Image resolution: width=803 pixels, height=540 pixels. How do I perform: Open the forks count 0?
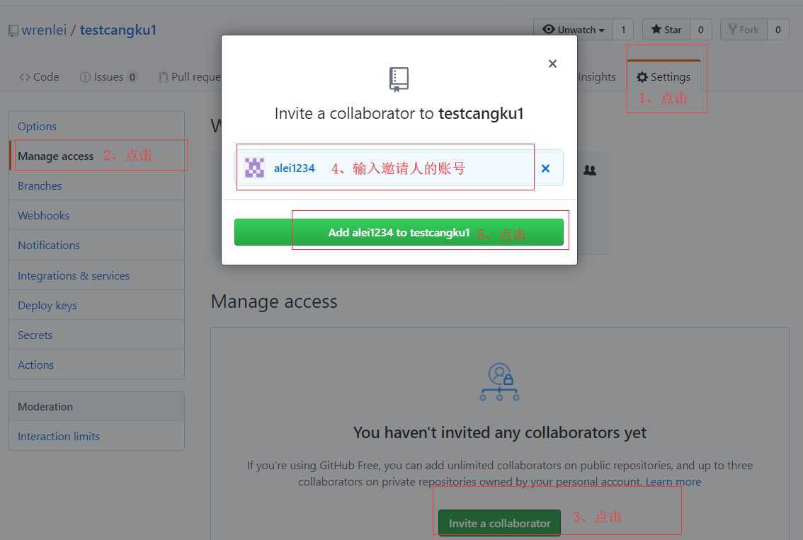(778, 30)
